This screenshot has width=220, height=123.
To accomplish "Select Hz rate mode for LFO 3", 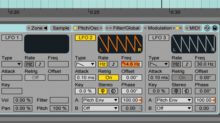I will [176, 64].
